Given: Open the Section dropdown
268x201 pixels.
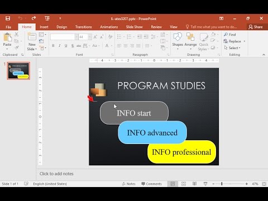Looking at the screenshot, I should [43, 48].
